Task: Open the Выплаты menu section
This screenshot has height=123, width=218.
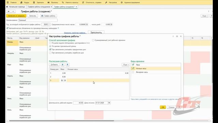Action: point(53,2)
